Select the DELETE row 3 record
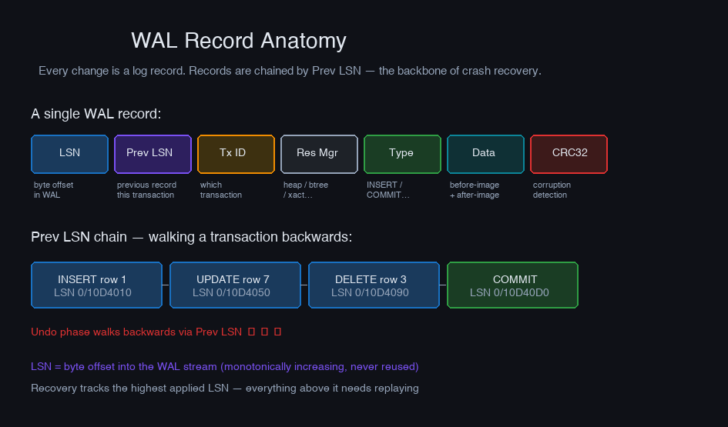The height and width of the screenshot is (427, 728). click(x=374, y=285)
